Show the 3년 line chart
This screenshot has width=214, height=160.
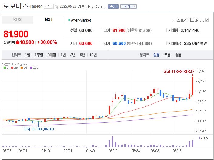[x=73, y=55]
